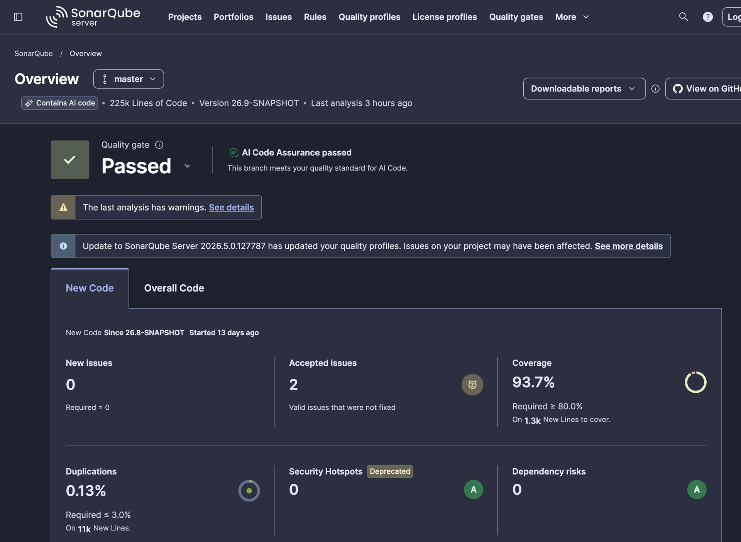741x542 pixels.
Task: Click the 11k New Lines value
Action: coord(84,529)
